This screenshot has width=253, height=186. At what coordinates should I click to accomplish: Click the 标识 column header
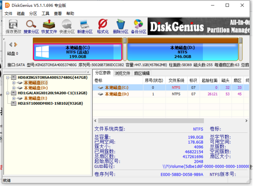click(x=193, y=80)
